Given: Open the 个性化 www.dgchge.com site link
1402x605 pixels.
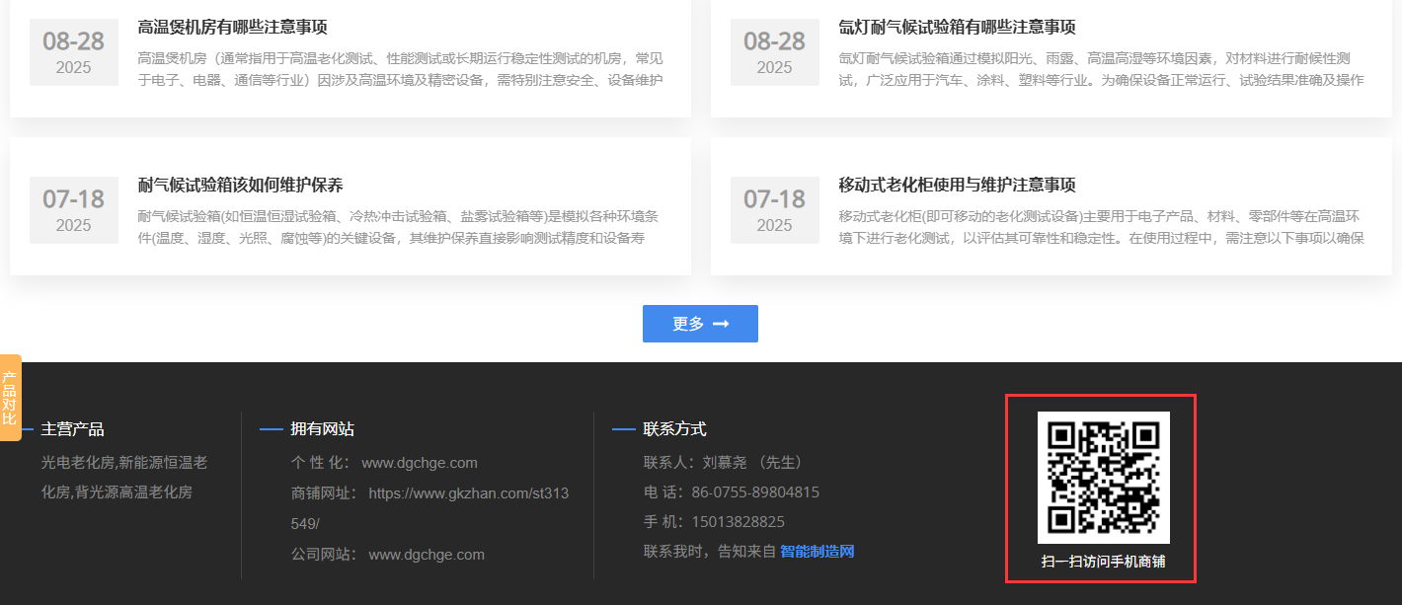Looking at the screenshot, I should [x=420, y=463].
